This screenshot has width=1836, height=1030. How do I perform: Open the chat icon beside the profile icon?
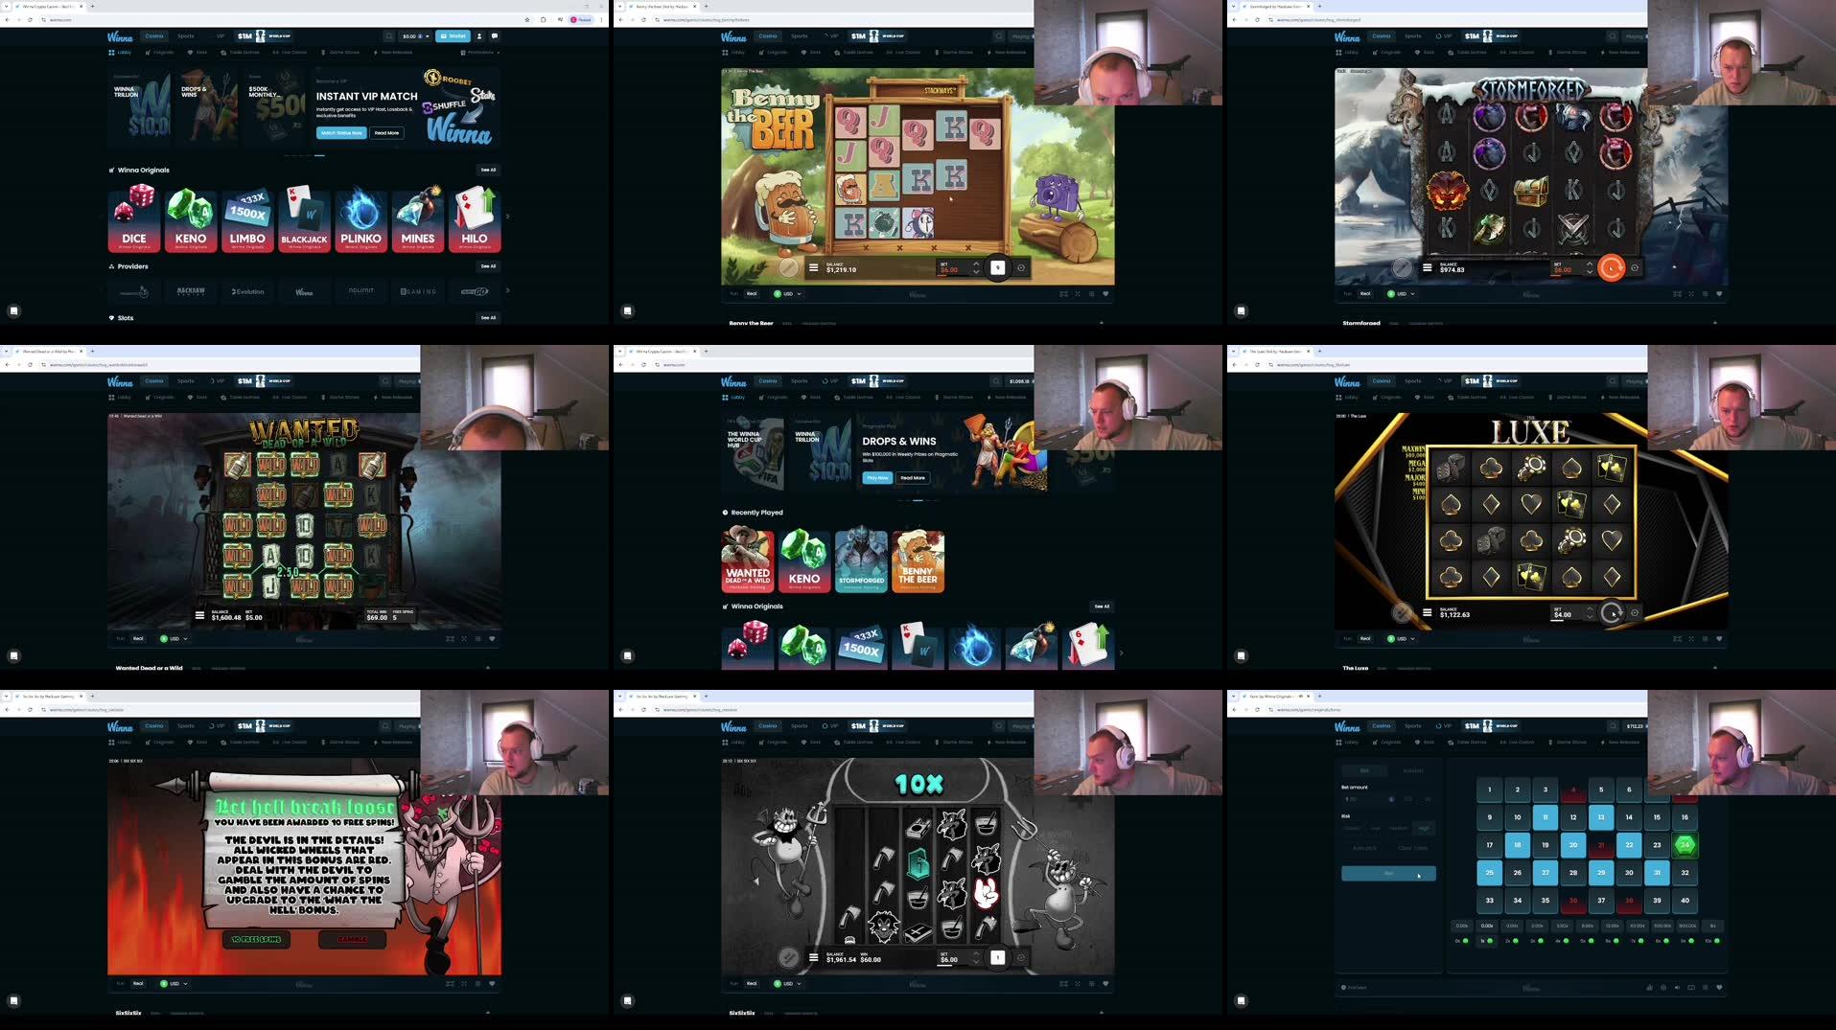pyautogui.click(x=495, y=36)
